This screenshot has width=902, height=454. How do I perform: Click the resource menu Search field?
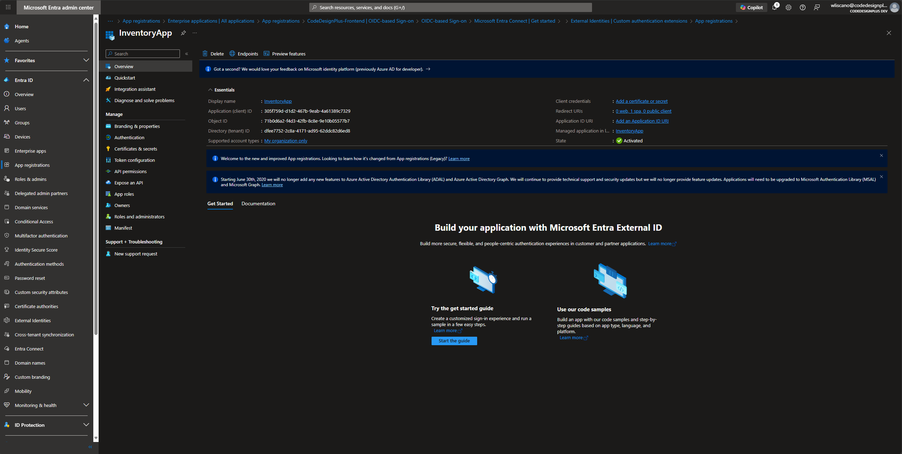tap(143, 54)
